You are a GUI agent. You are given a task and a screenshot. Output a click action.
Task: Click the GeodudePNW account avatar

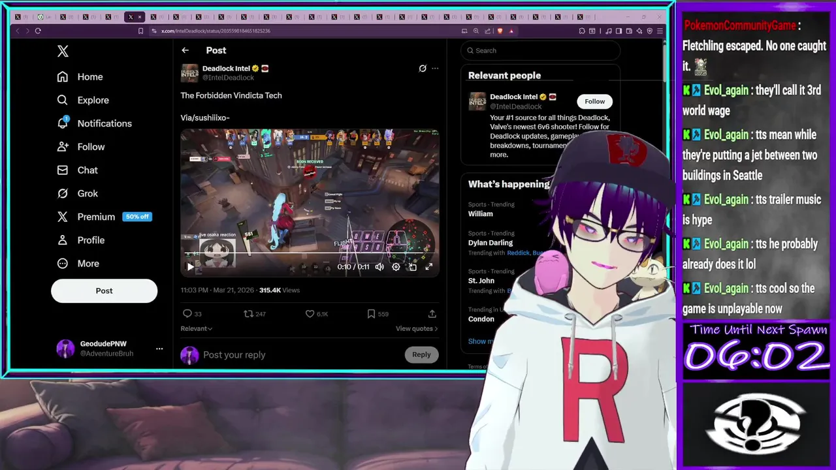coord(65,349)
